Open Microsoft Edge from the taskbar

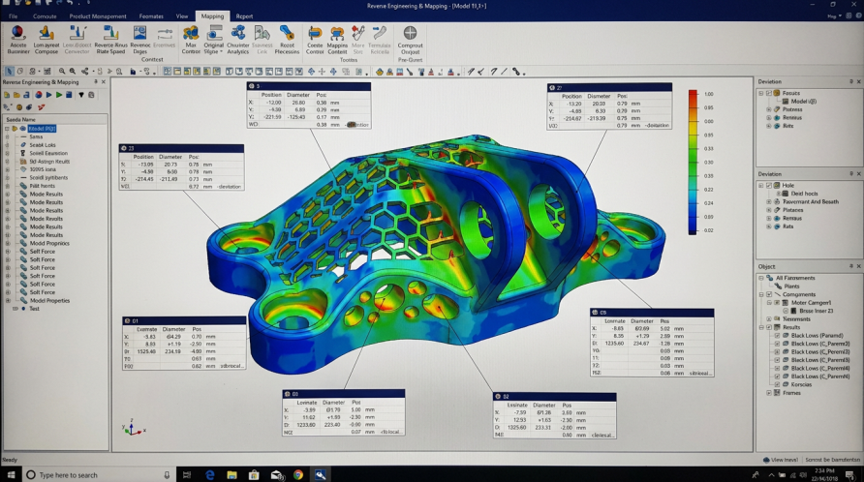(x=210, y=475)
